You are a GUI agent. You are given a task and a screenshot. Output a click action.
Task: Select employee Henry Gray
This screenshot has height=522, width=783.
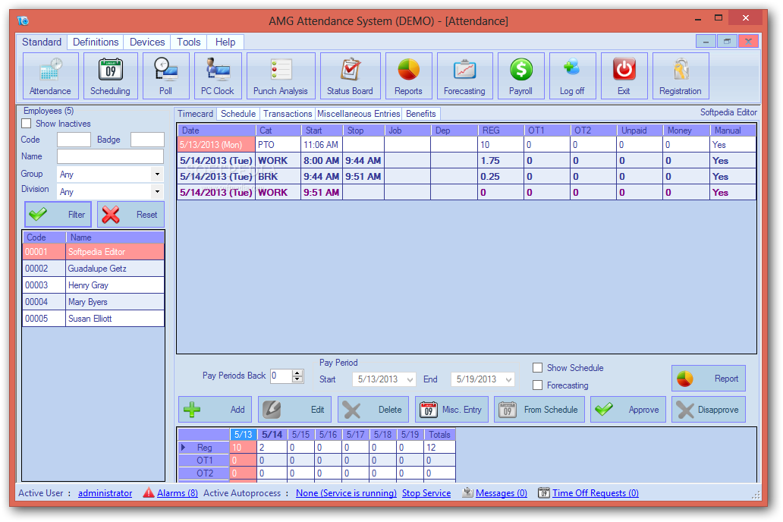pyautogui.click(x=93, y=285)
